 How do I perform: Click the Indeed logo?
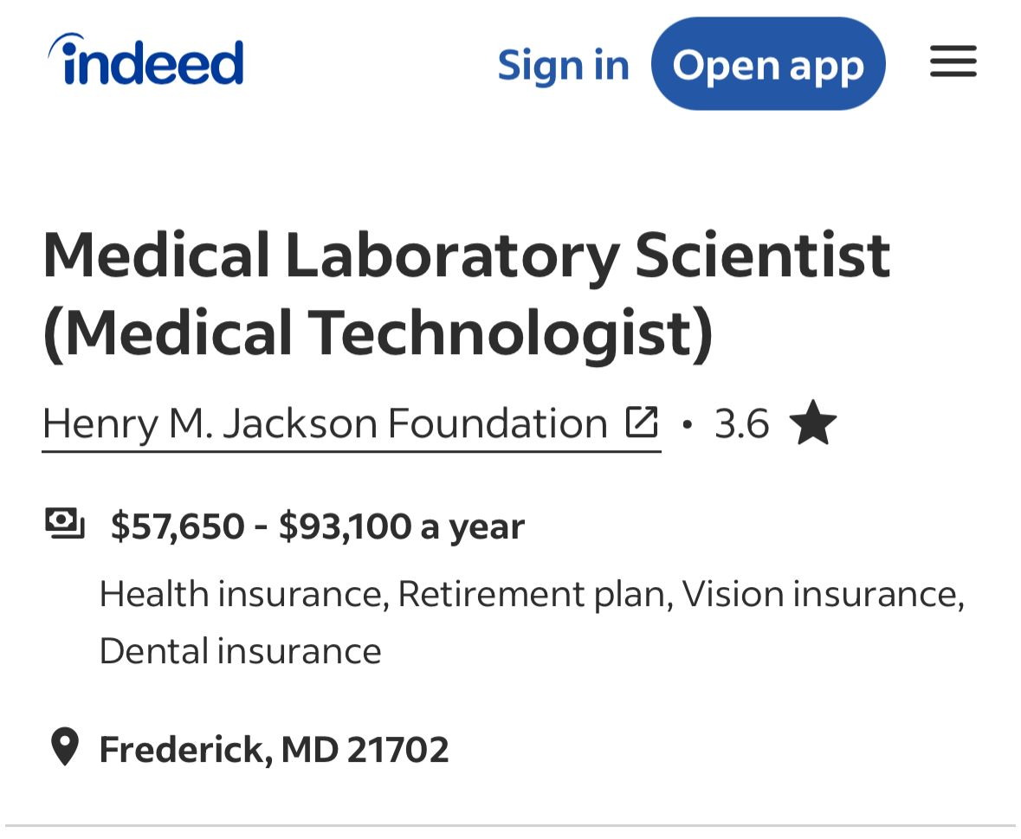(146, 61)
